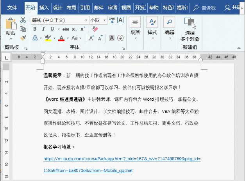Open the 文件 menu

click(x=12, y=8)
